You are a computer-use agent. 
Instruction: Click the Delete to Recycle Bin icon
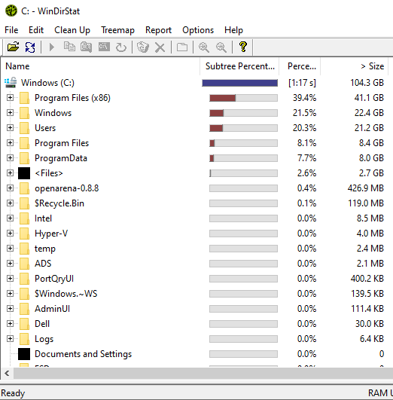coord(143,47)
